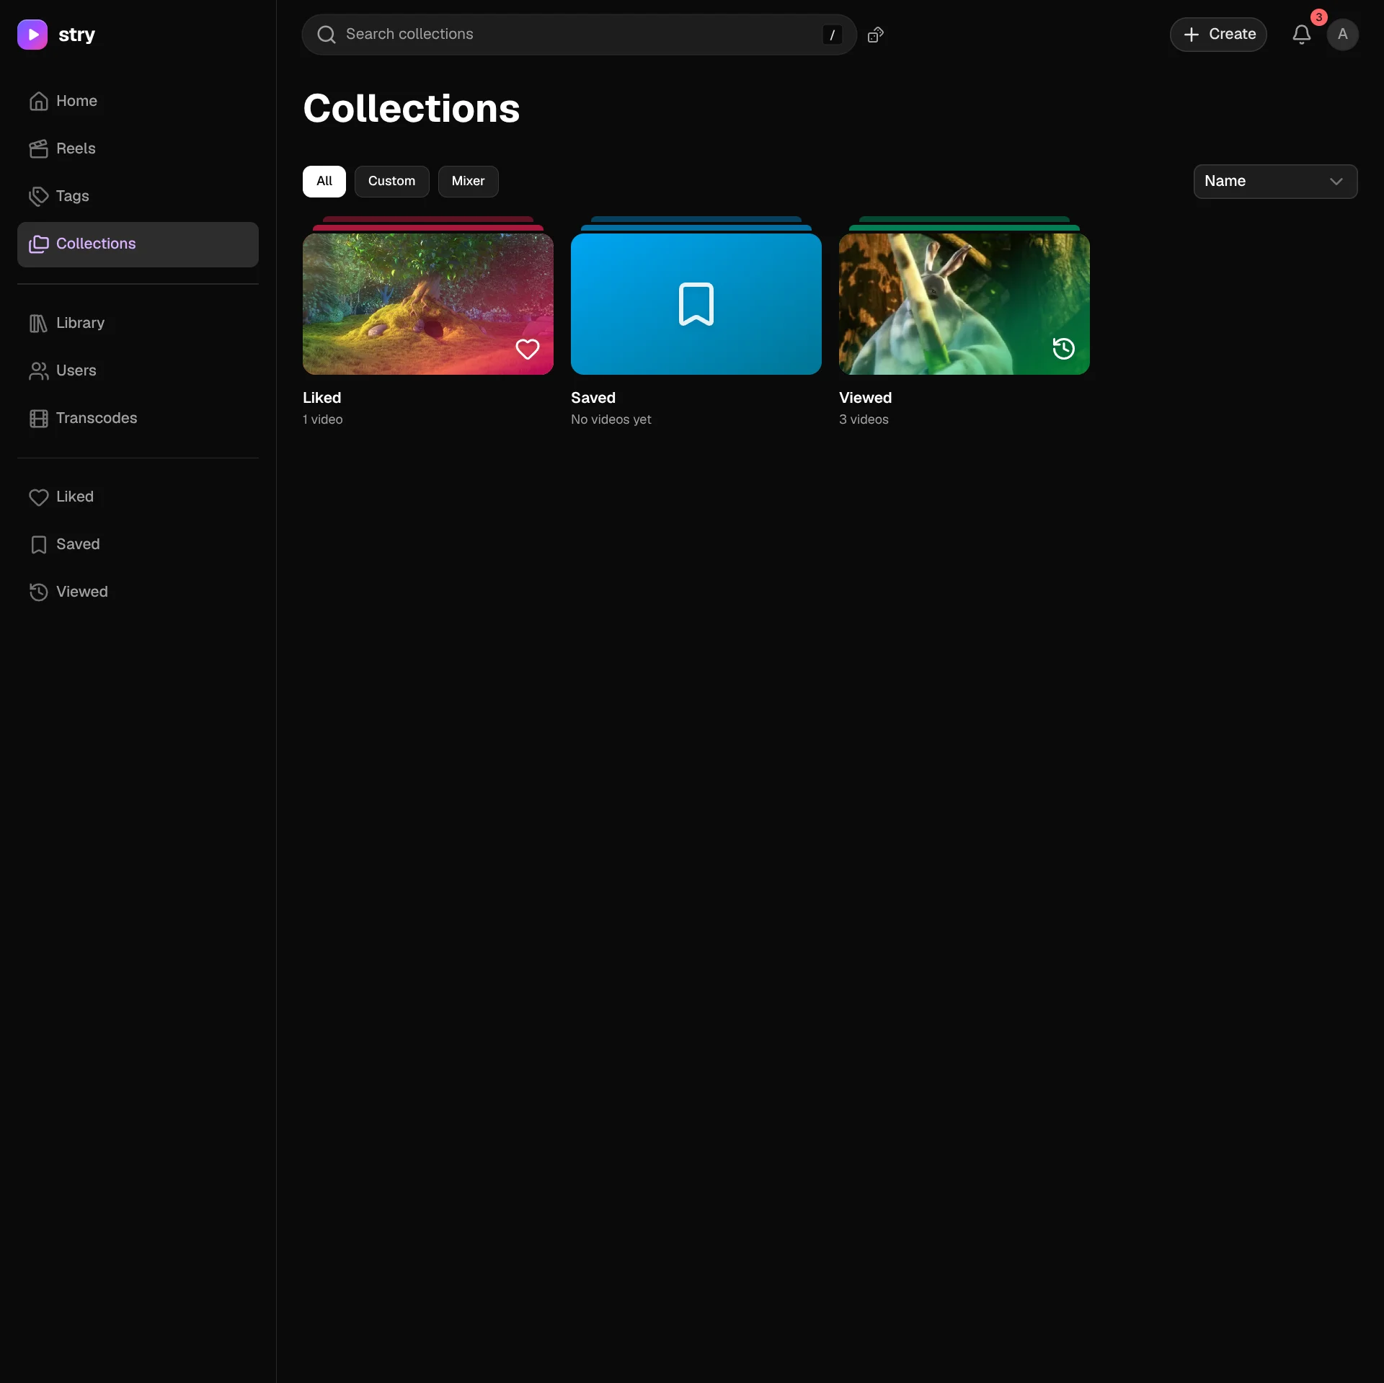Click the Viewed collection title

pos(866,398)
